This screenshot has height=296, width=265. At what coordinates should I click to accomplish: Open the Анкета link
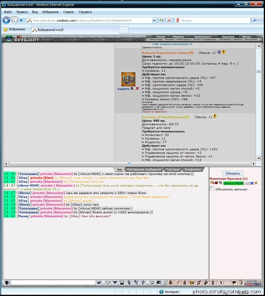tap(238, 39)
